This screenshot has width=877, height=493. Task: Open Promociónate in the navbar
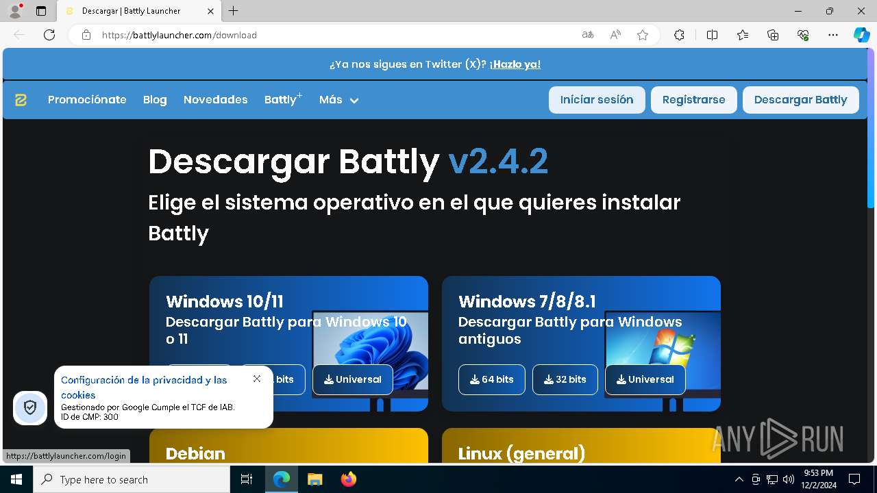click(87, 100)
